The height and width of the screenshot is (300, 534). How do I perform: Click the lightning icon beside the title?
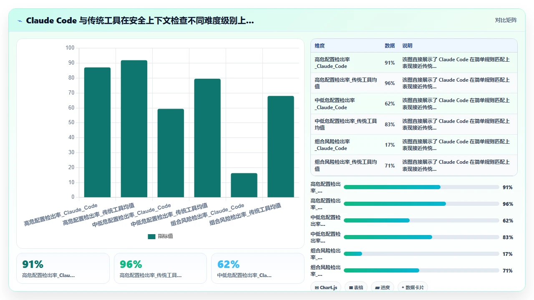point(20,20)
